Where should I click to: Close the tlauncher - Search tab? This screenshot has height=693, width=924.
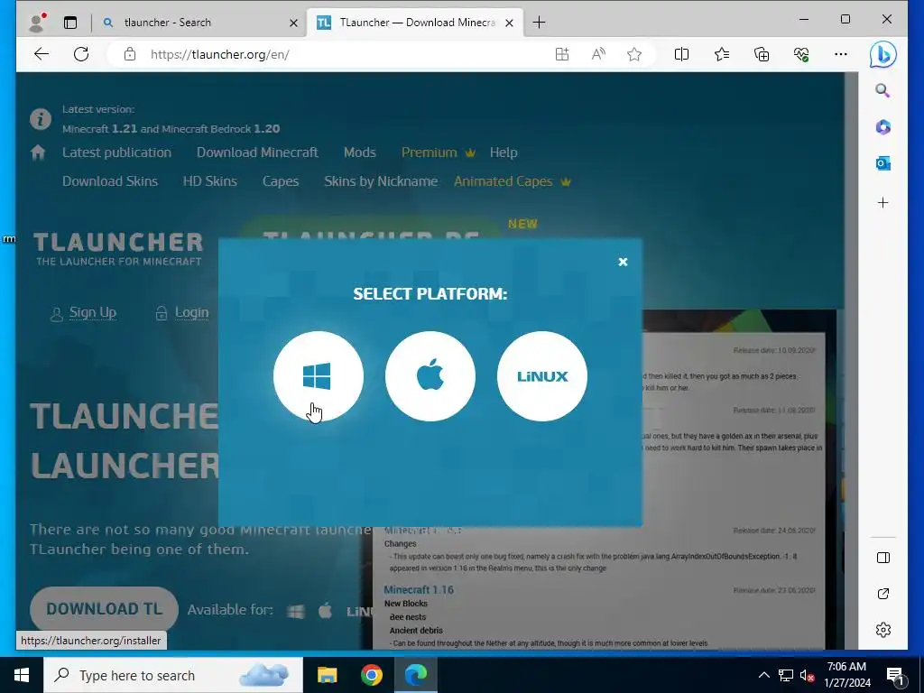(x=293, y=23)
